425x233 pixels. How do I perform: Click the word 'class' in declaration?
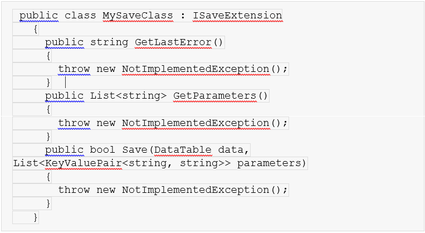tap(80, 16)
